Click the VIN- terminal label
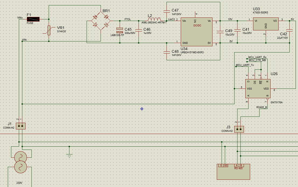 24,40
